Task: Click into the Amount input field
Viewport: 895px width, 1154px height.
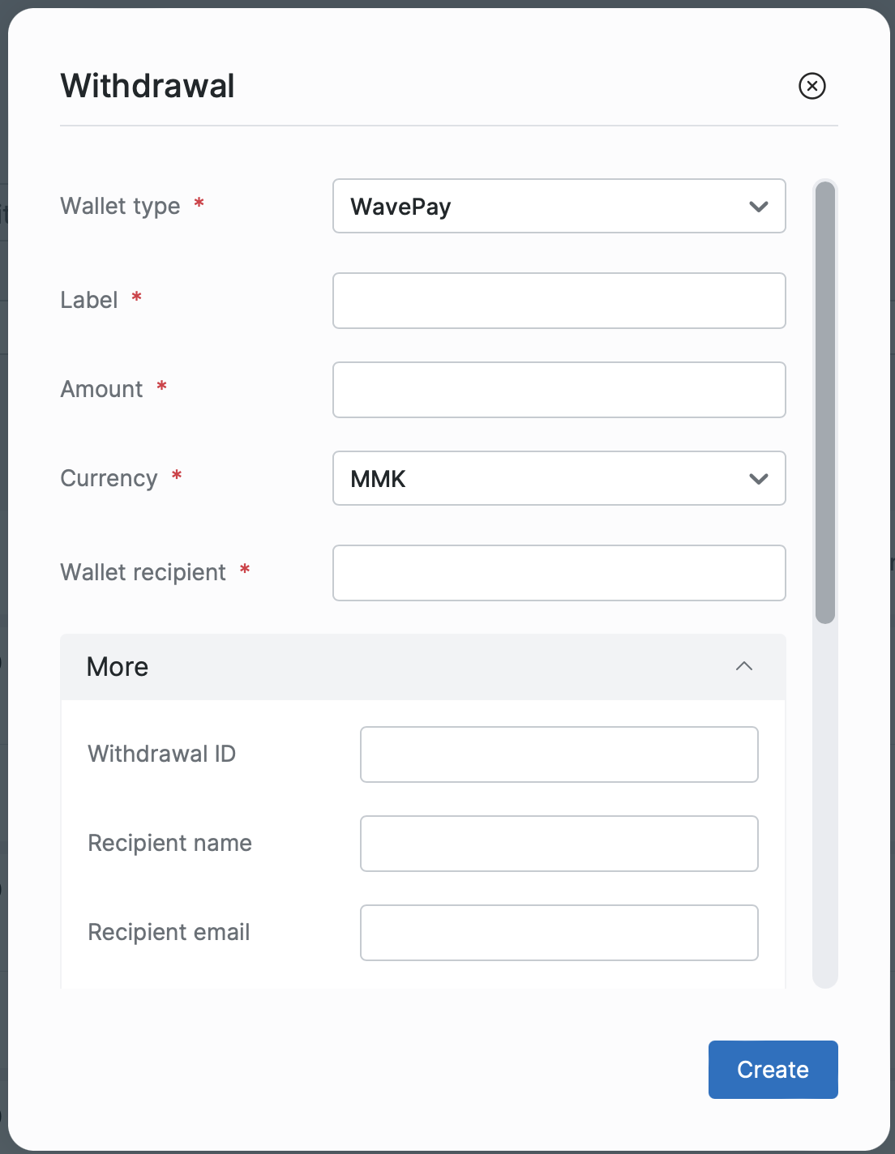Action: click(559, 390)
